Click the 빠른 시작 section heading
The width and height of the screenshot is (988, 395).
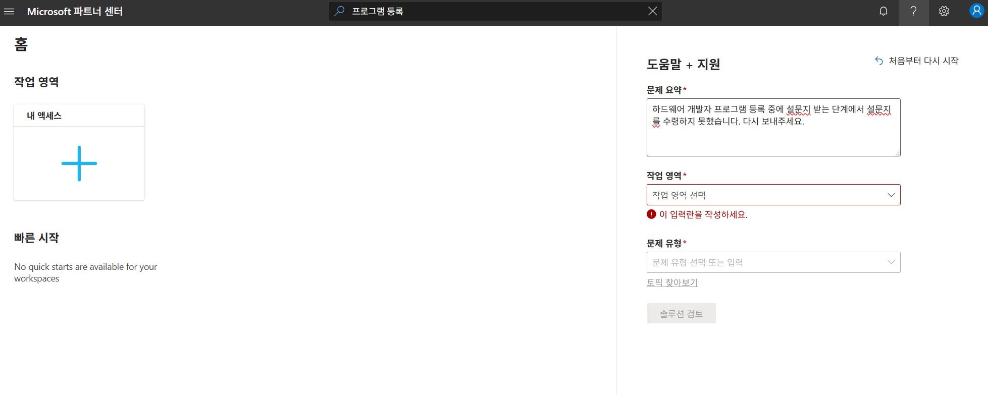[x=36, y=238]
